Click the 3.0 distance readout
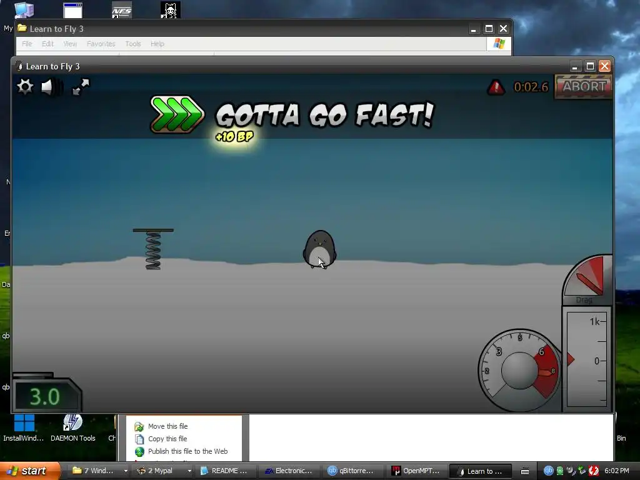This screenshot has height=480, width=640. click(45, 397)
